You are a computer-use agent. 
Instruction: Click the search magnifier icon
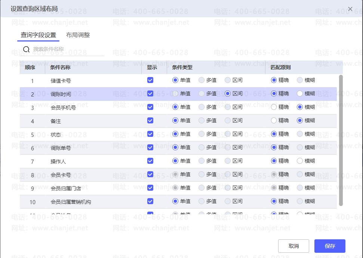[x=26, y=49]
